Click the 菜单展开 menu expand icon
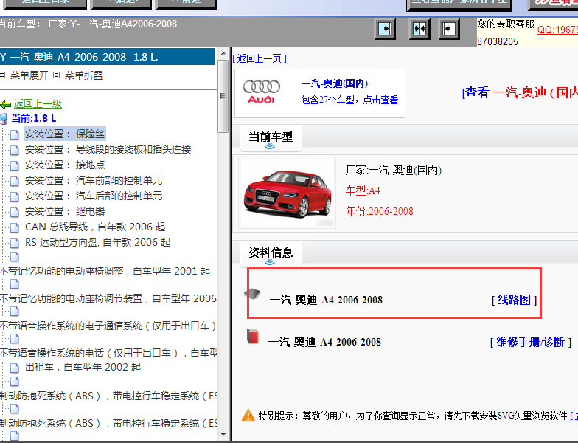This screenshot has width=578, height=443. click(3, 75)
